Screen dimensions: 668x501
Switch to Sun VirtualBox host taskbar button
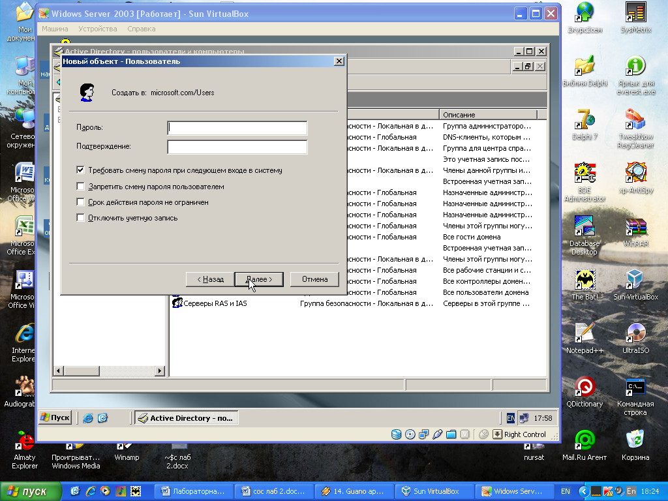click(x=434, y=491)
